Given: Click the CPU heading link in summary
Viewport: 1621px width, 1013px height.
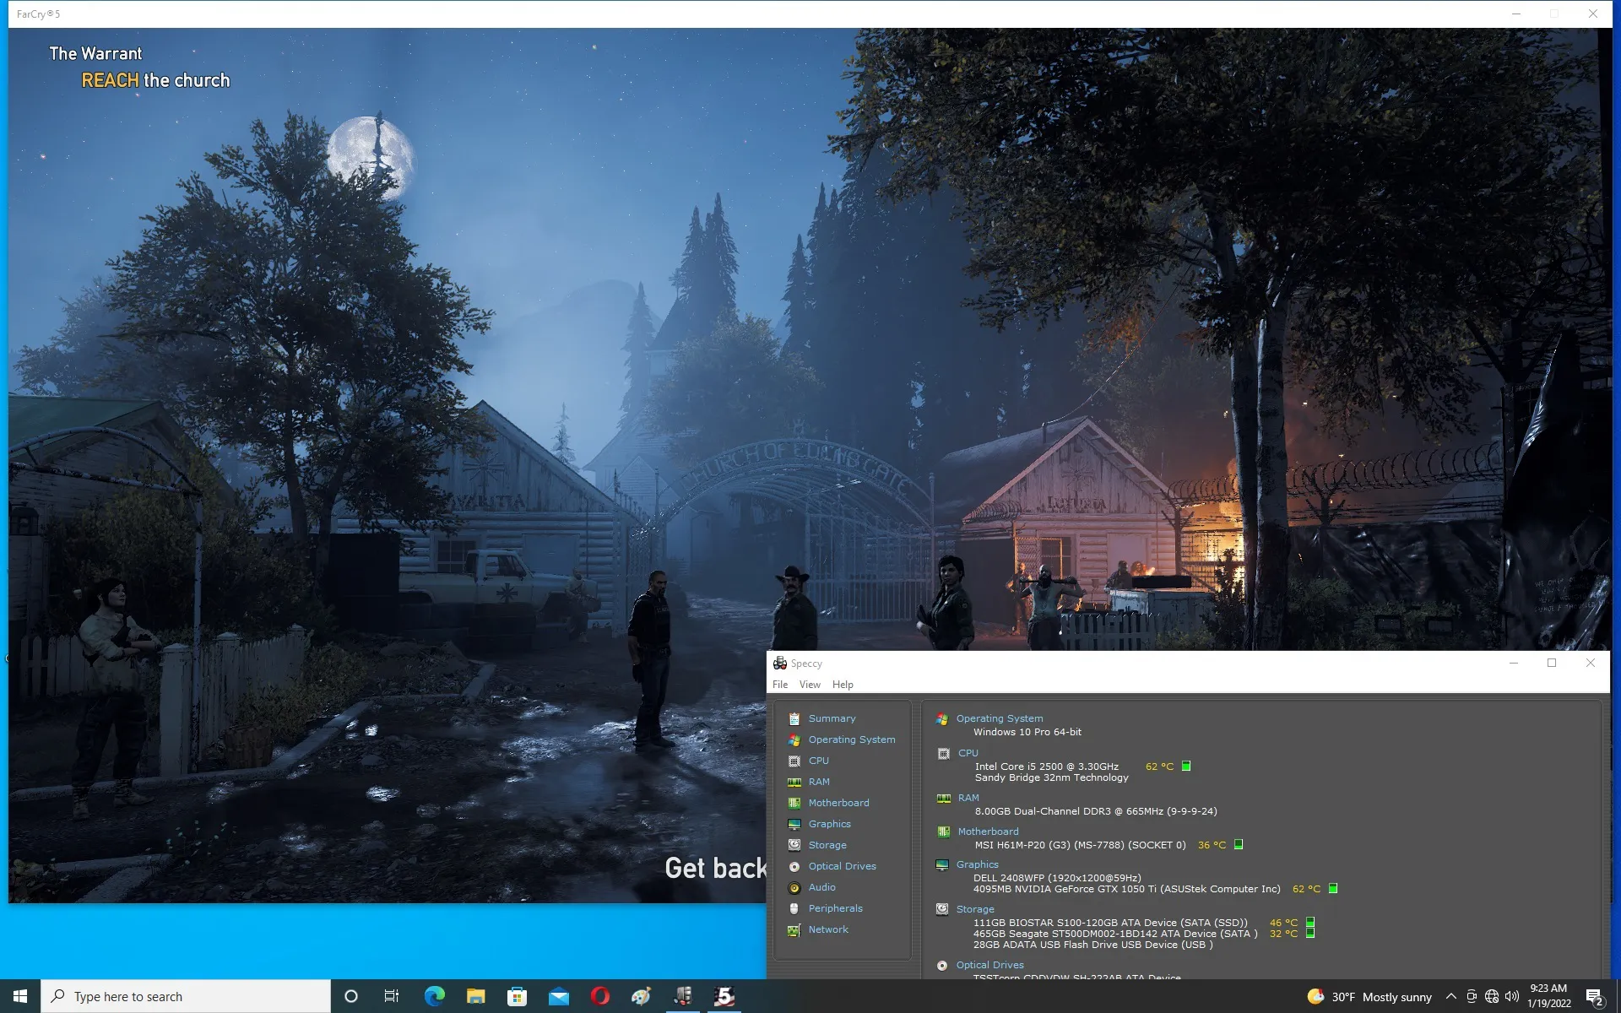Looking at the screenshot, I should (x=968, y=753).
